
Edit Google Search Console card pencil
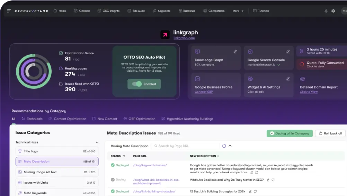tap(288, 52)
